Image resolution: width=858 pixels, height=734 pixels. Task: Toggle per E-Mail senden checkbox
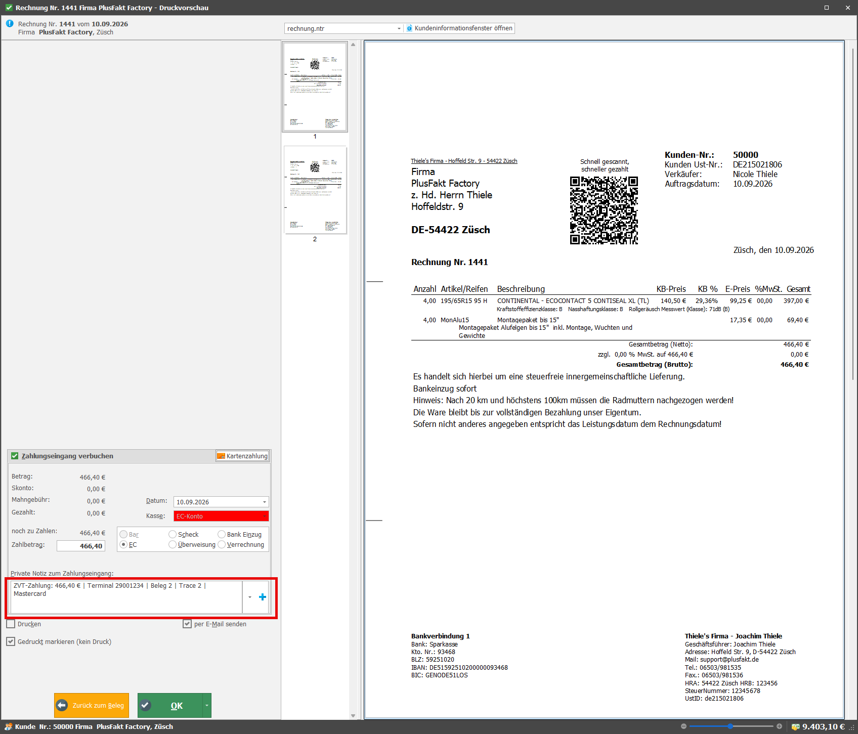(x=187, y=624)
